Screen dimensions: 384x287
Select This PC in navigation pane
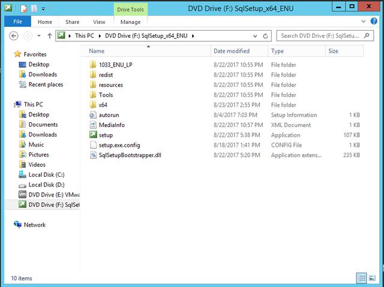(x=34, y=104)
